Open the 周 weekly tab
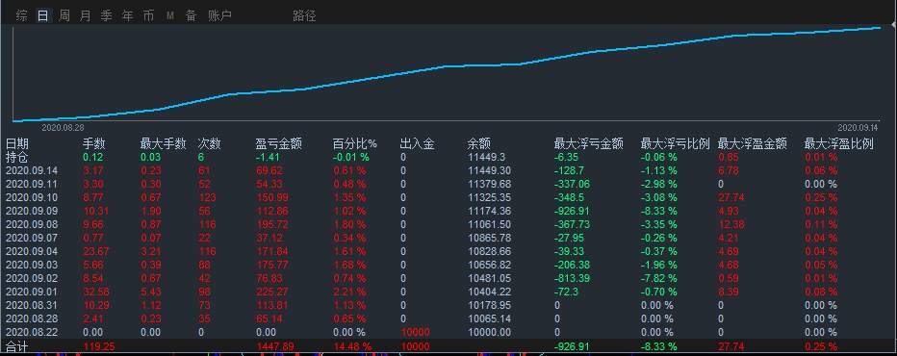Screen dimensions: 897x356 tap(64, 16)
